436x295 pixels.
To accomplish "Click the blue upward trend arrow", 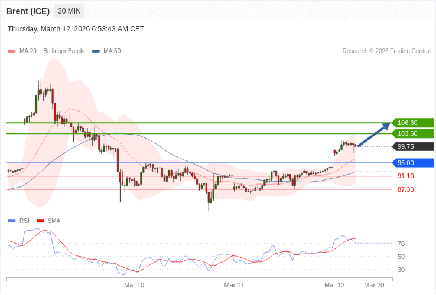I will [x=374, y=135].
